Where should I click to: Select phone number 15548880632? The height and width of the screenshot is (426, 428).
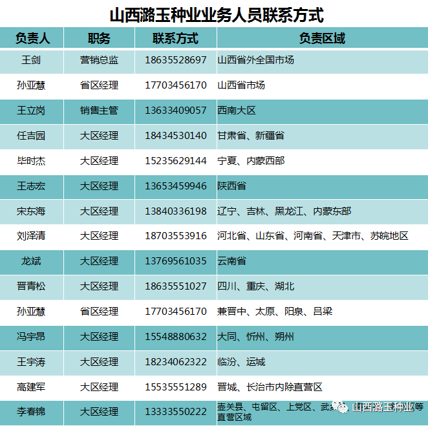tap(175, 337)
